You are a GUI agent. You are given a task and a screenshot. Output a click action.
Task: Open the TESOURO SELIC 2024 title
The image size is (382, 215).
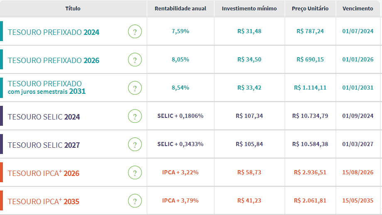(44, 117)
